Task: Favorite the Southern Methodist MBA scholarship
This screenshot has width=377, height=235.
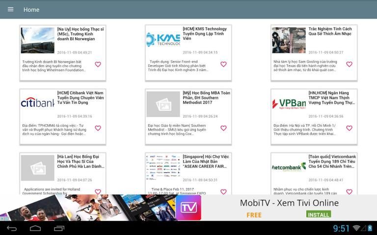Action: 223,128
